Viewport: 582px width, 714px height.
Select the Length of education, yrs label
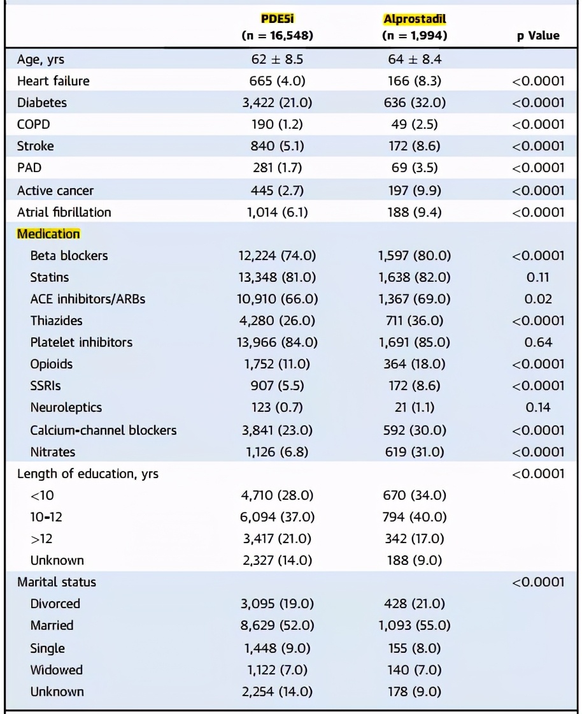tap(87, 474)
